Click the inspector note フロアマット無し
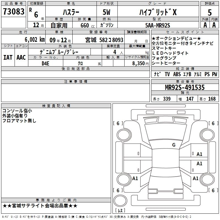Image resolution: width=220 pixels, height=220 pixels. pyautogui.click(x=19, y=121)
